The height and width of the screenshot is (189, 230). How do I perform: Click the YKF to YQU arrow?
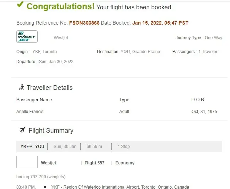31,146
